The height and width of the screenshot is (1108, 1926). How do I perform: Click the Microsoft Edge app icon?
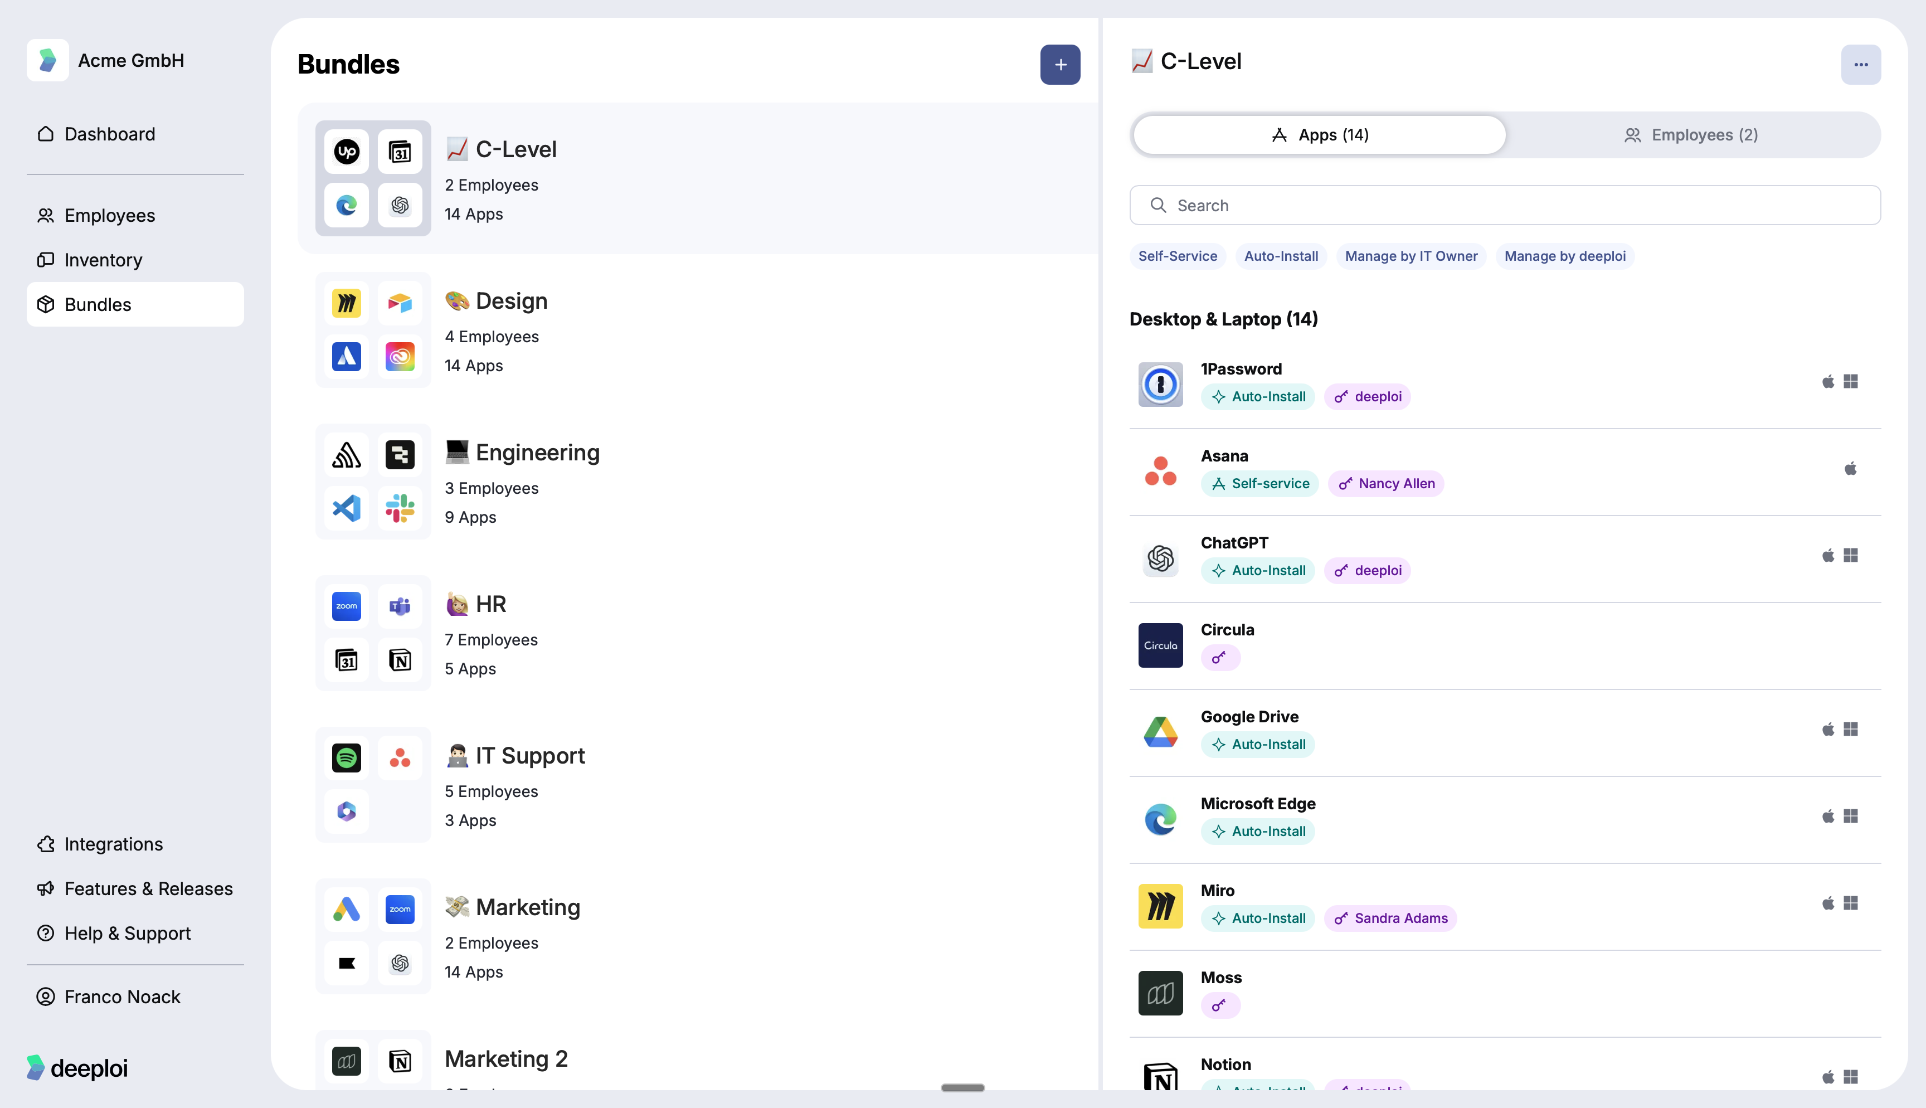[x=1160, y=819]
